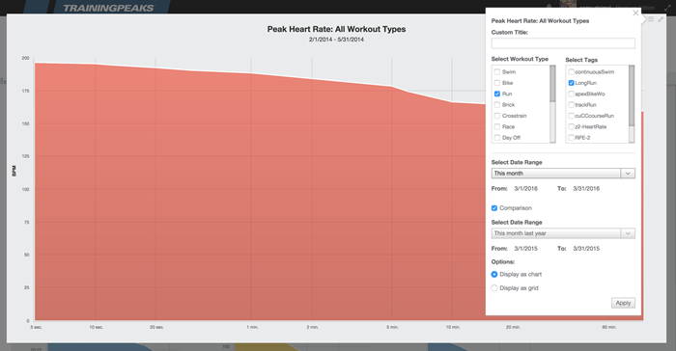The height and width of the screenshot is (351, 676).
Task: Click the TrainingPeaks logo
Action: click(108, 8)
